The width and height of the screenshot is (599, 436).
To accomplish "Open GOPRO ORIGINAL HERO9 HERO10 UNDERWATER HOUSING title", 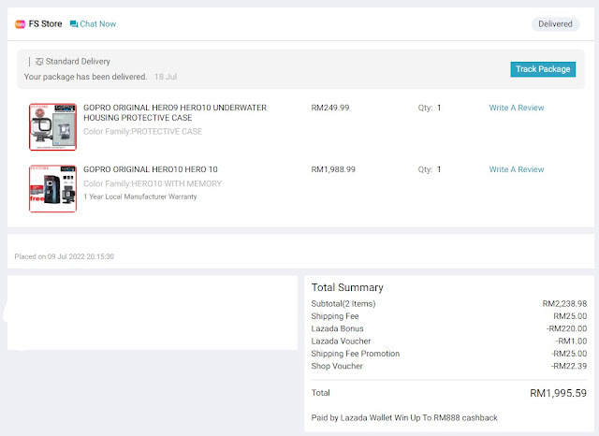I will click(x=175, y=112).
